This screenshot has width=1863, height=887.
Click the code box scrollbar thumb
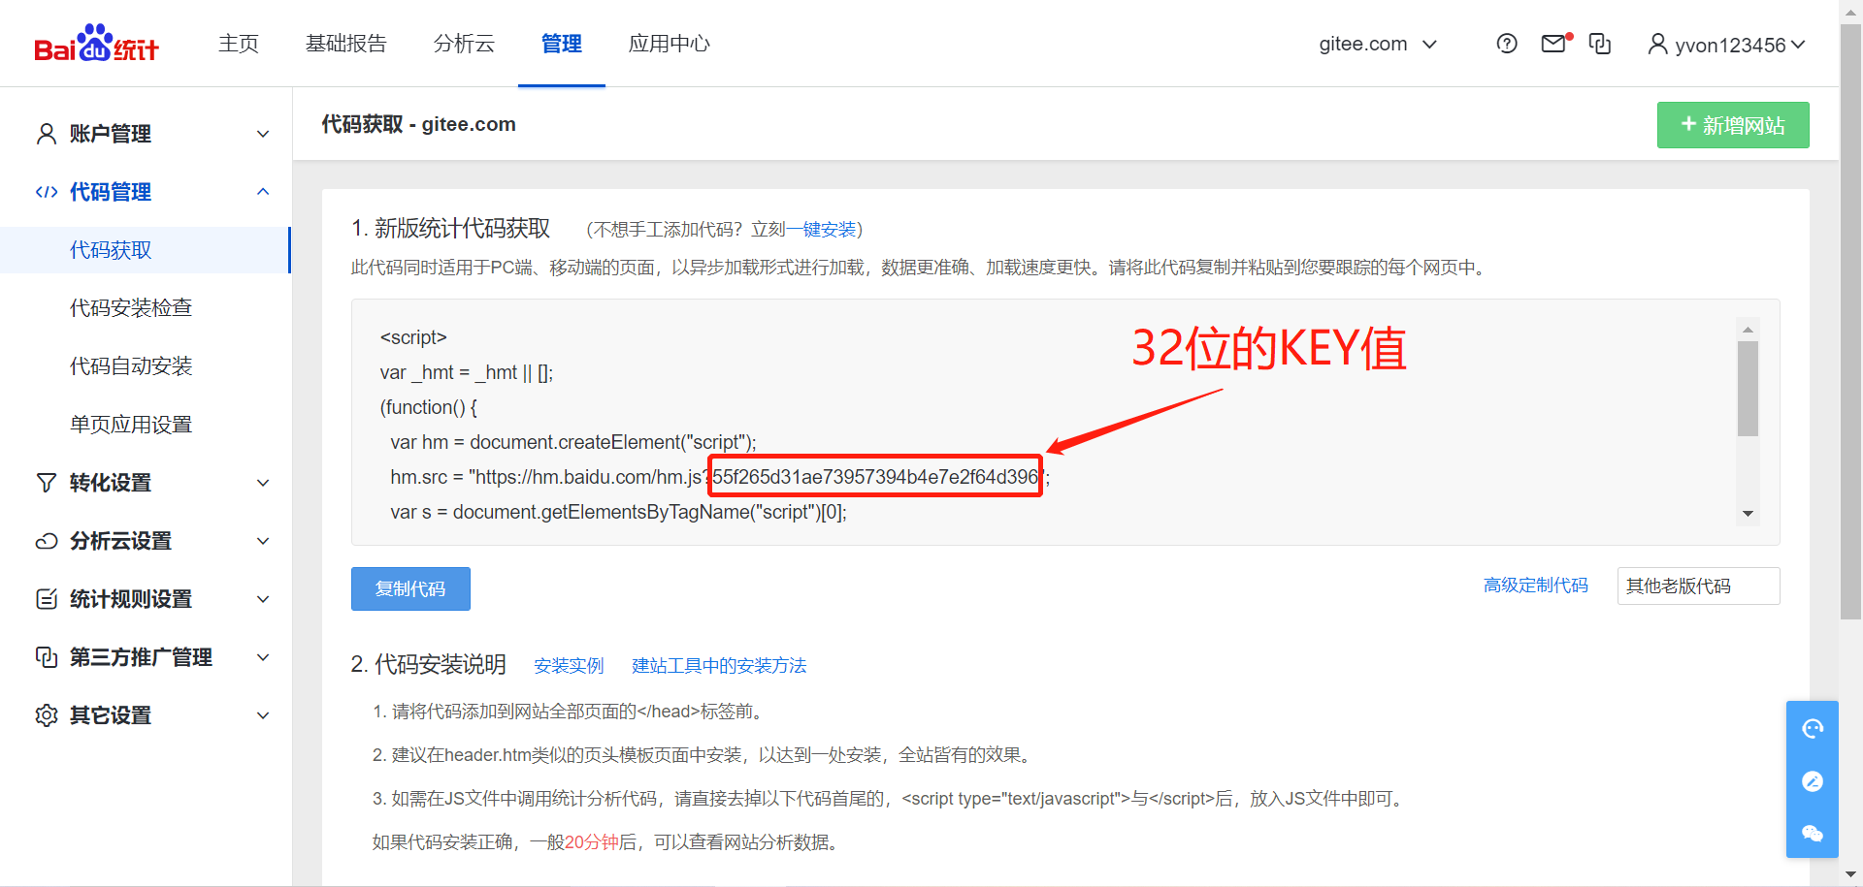[1748, 388]
